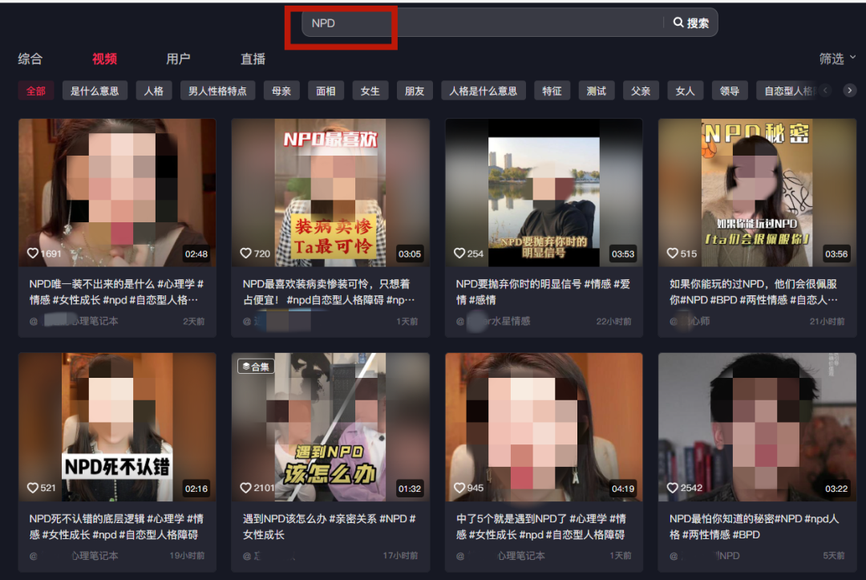Open the 03:53 lakeside video thumbnail
Viewport: 866px width, 580px height.
coord(544,193)
